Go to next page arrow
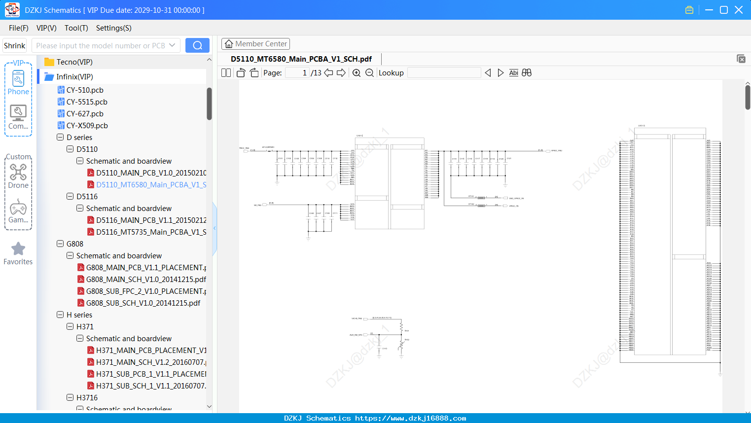751x423 pixels. point(341,73)
